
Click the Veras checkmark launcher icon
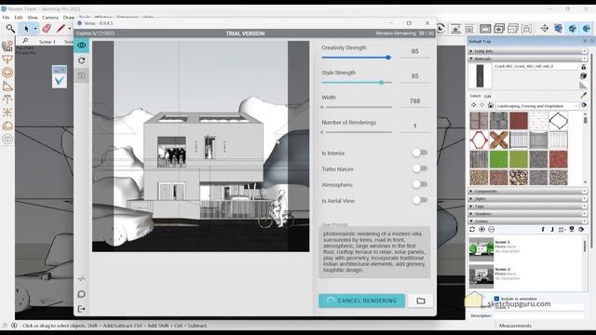[x=60, y=81]
